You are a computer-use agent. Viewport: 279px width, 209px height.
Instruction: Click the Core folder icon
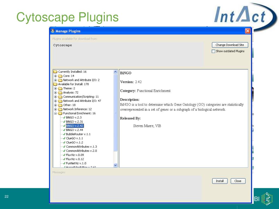60,76
